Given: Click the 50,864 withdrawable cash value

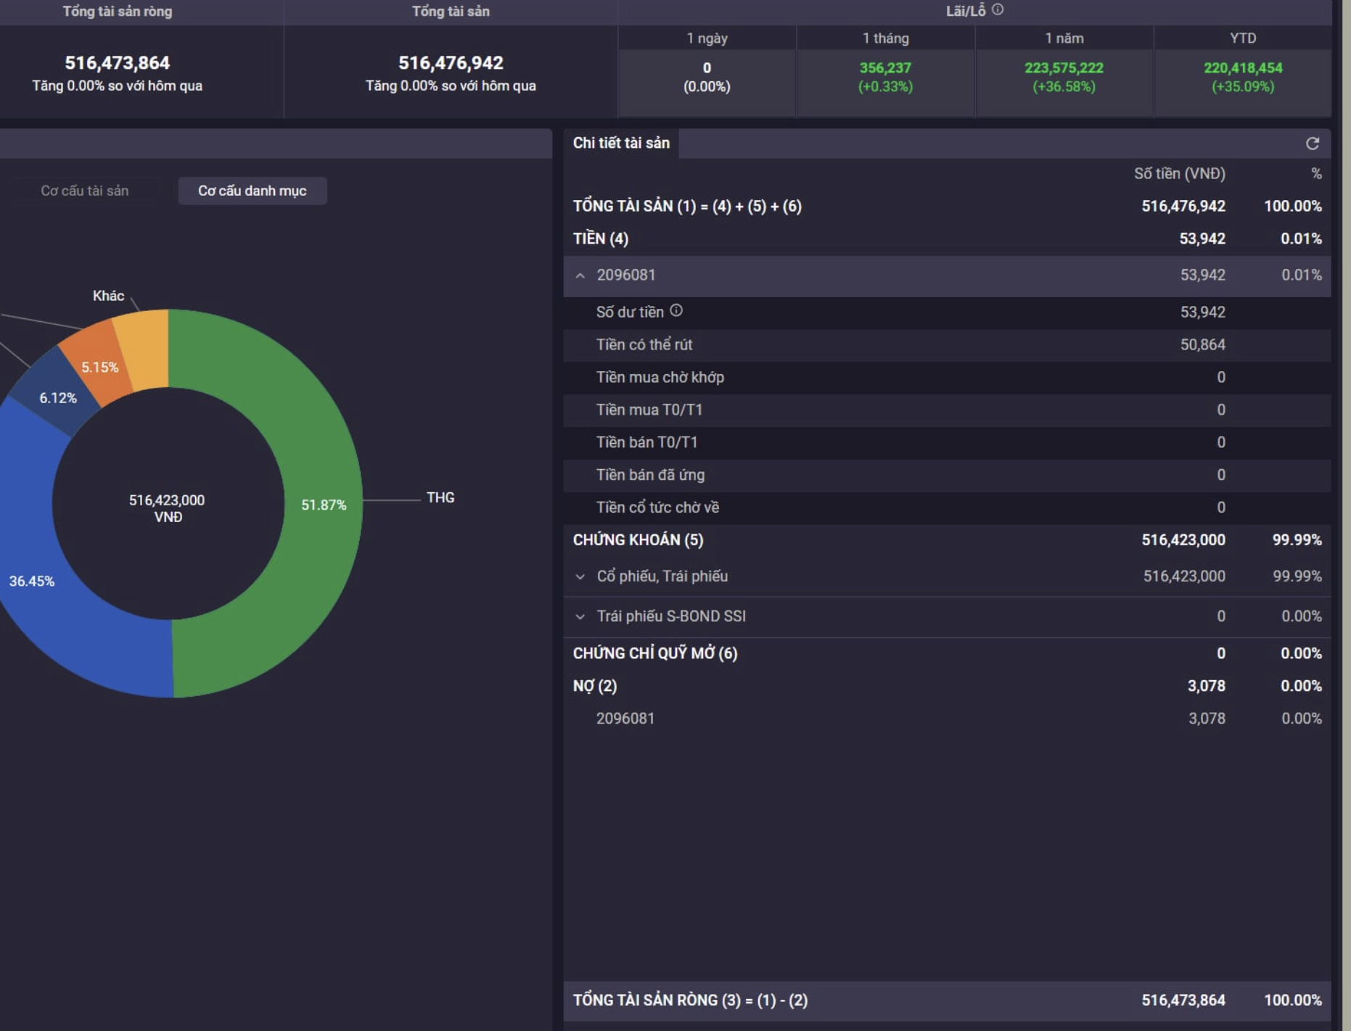Looking at the screenshot, I should [1202, 344].
